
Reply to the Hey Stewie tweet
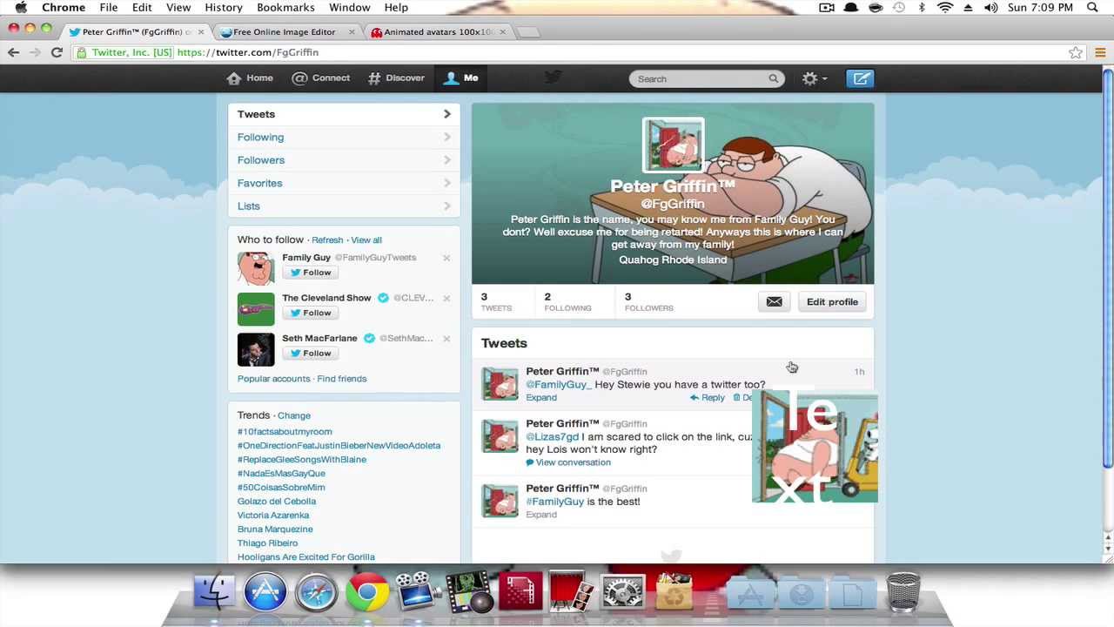tap(707, 398)
